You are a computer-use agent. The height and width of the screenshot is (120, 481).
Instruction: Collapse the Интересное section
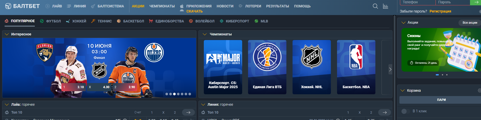coord(7,34)
